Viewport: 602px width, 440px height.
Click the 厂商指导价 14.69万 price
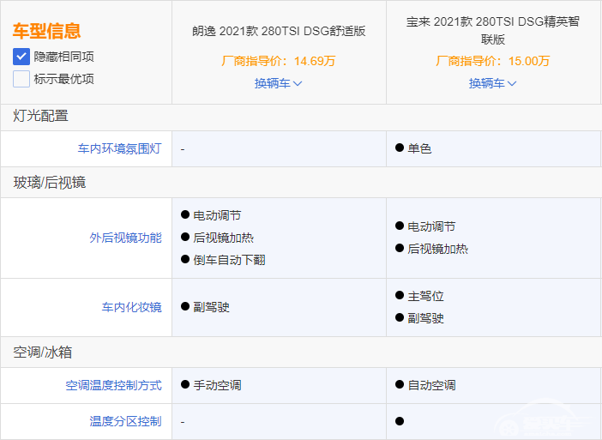pos(279,61)
